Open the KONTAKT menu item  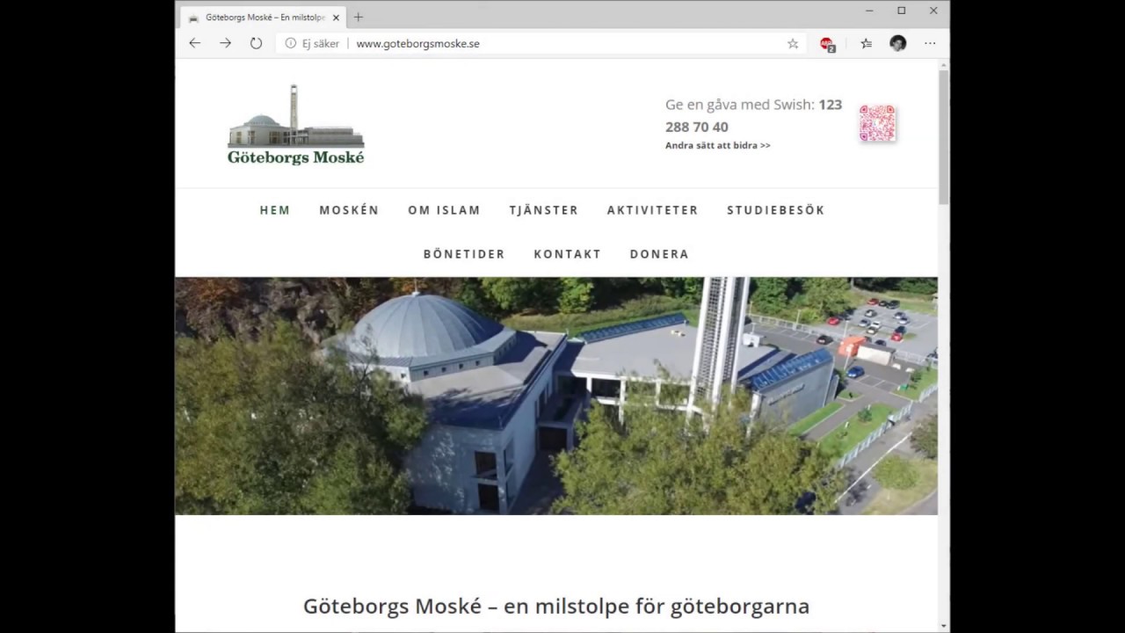567,254
